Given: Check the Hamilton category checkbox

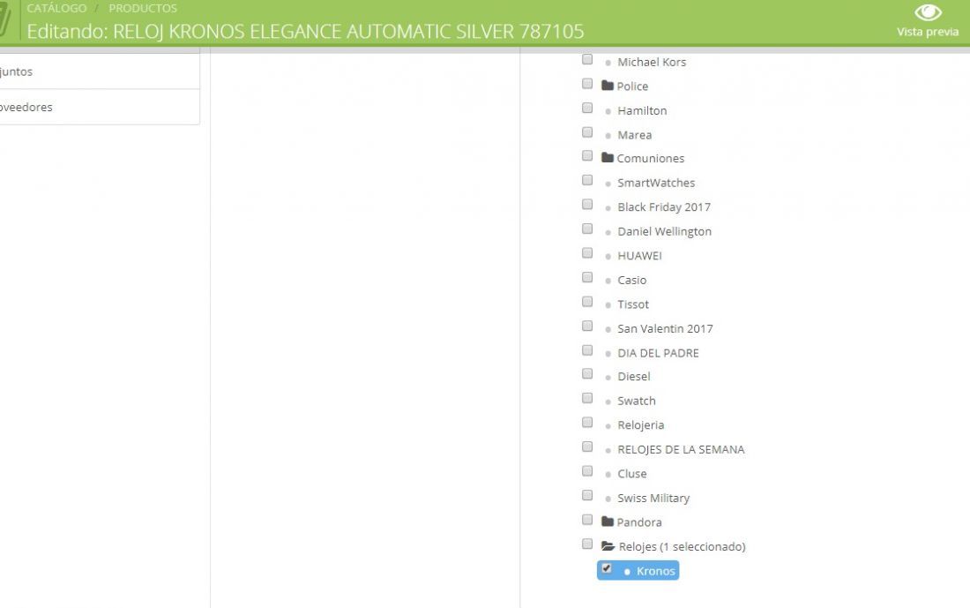Looking at the screenshot, I should click(x=587, y=108).
